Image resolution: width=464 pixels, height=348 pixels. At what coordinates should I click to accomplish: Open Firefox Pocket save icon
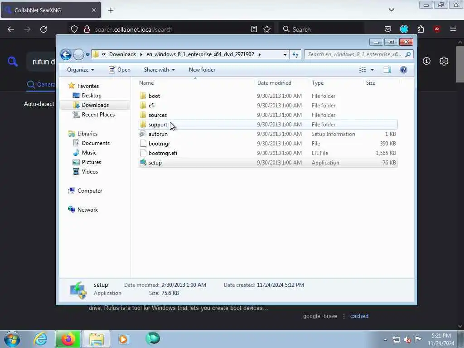point(388,29)
